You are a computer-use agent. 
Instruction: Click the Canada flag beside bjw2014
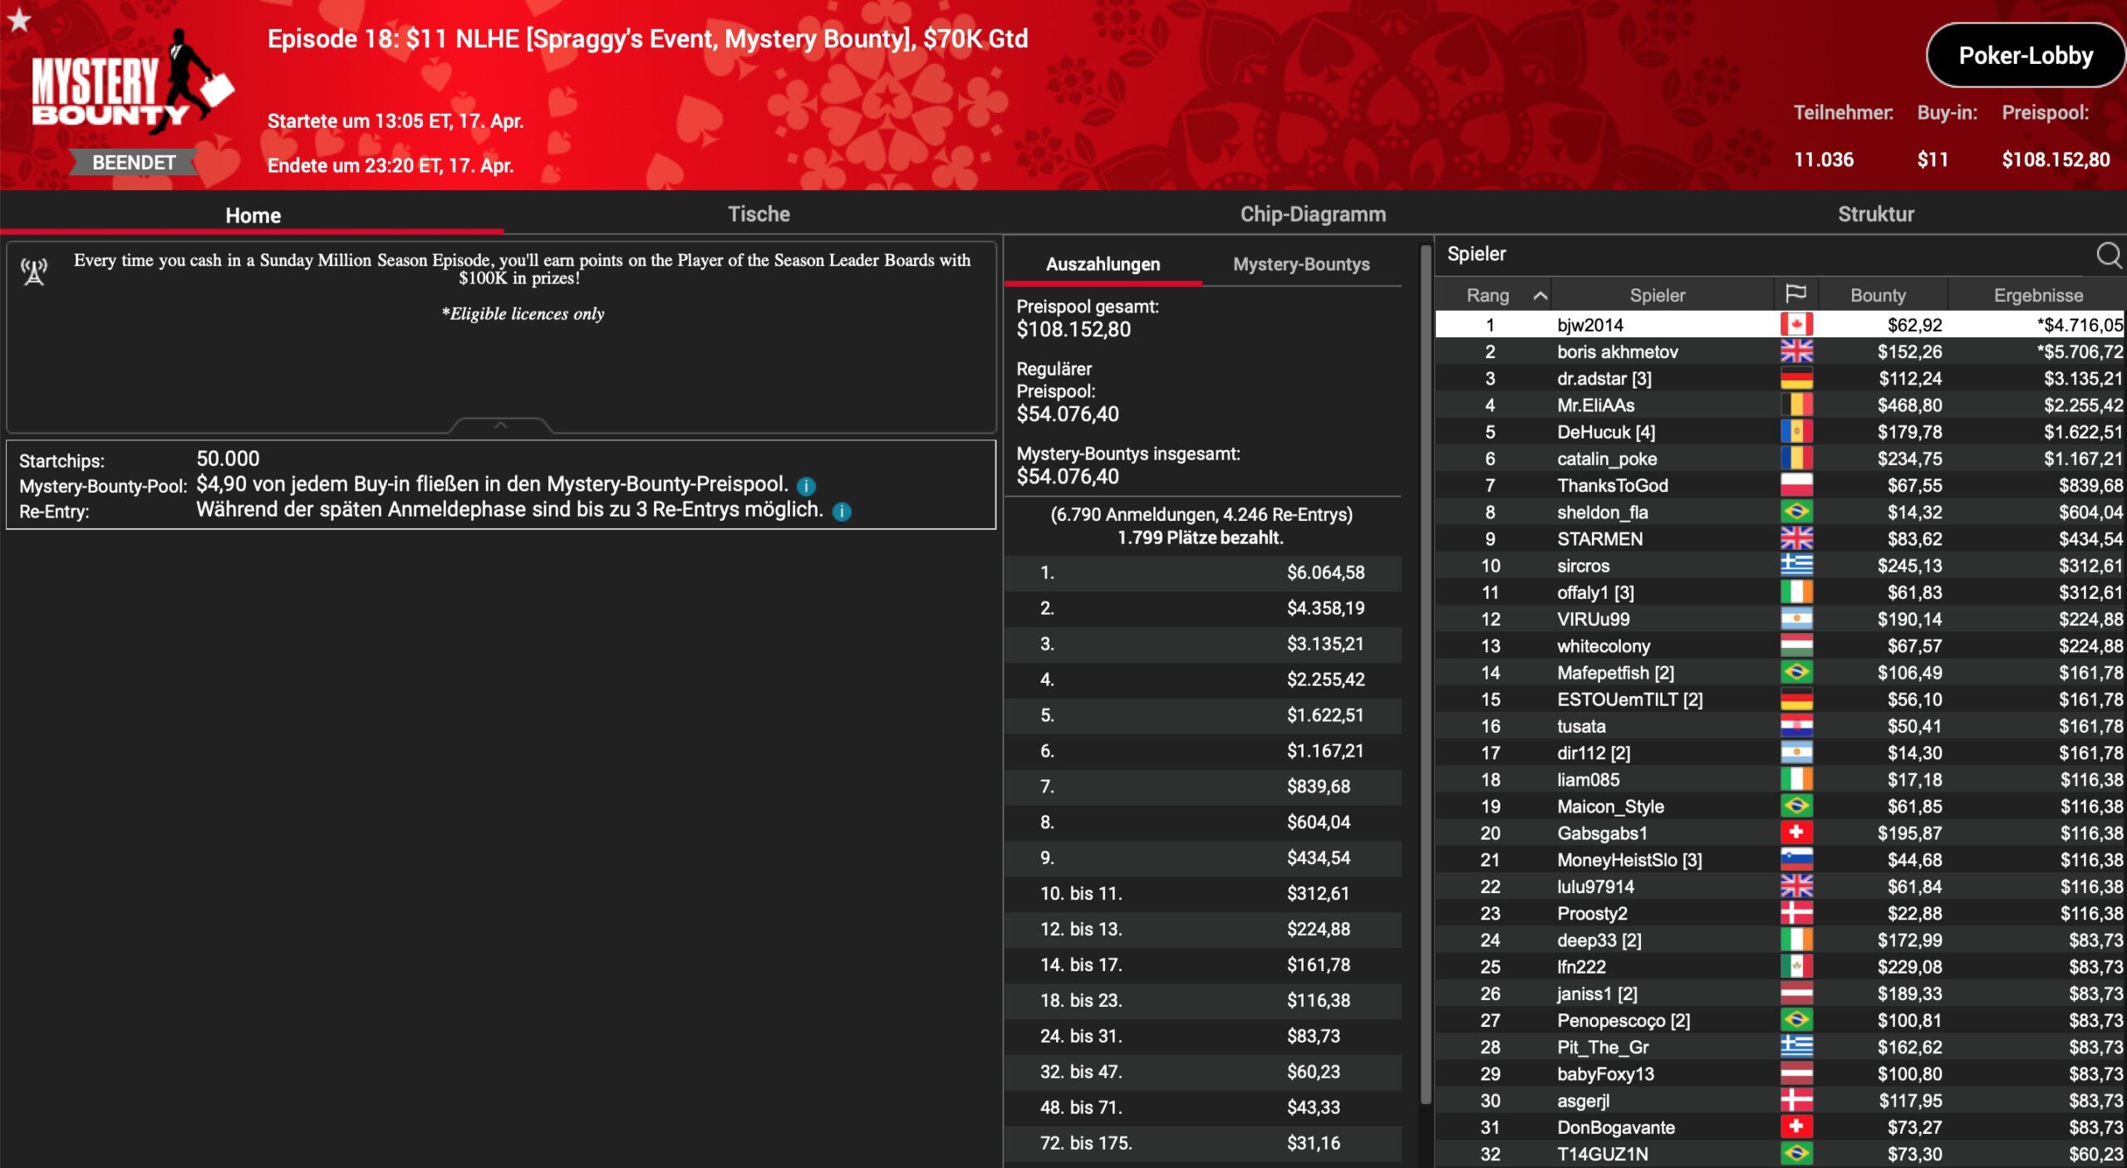pyautogui.click(x=1795, y=325)
